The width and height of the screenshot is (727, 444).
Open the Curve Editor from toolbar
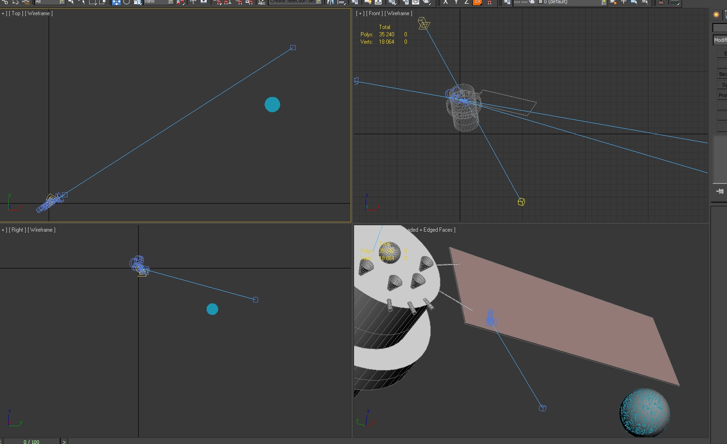pos(368,2)
